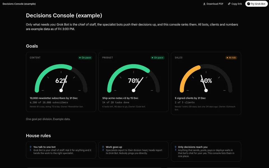Image resolution: width=269 pixels, height=168 pixels.
Task: Click the chain link icon
Action: pos(229,4)
